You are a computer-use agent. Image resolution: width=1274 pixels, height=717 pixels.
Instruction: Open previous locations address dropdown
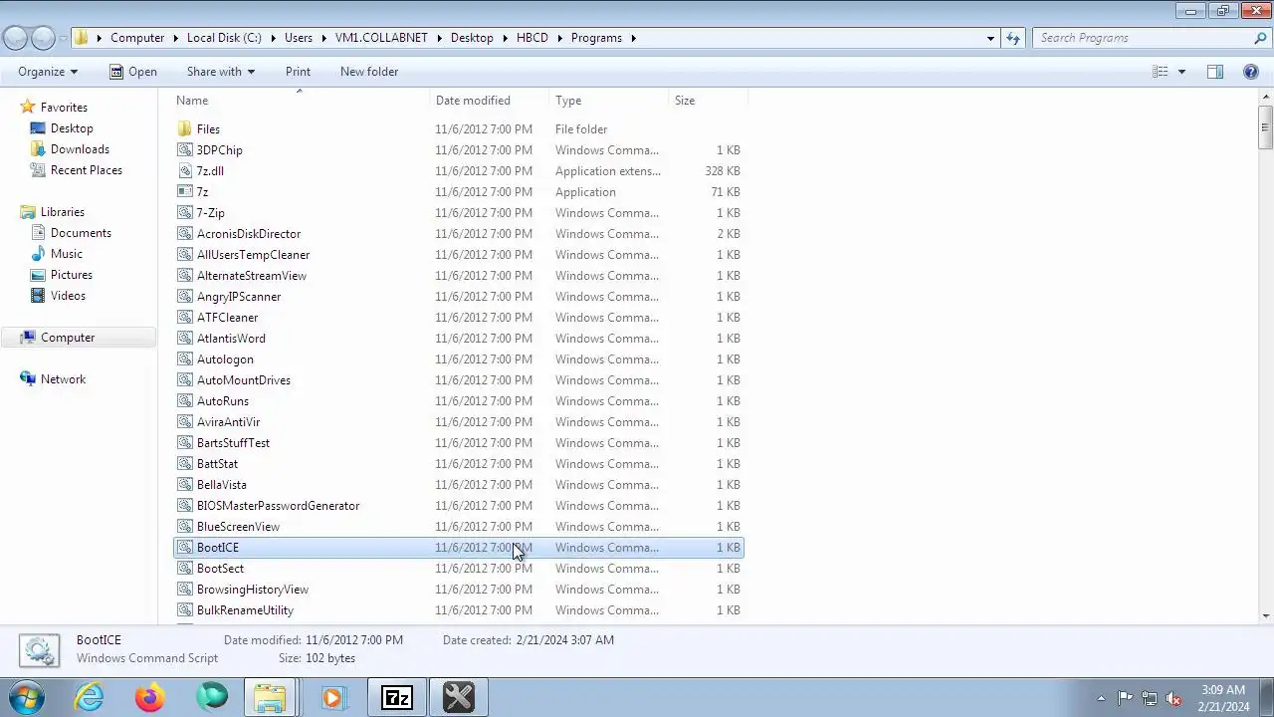990,38
